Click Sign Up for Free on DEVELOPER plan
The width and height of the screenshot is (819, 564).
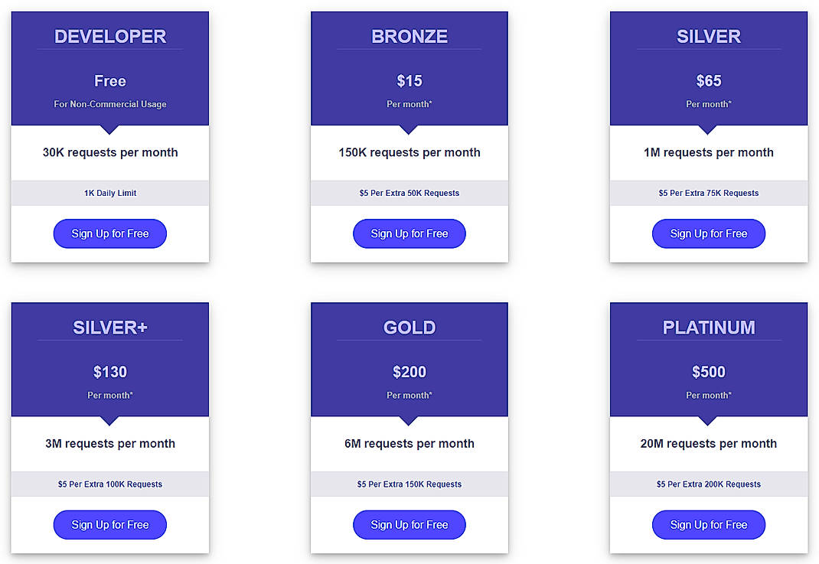109,233
